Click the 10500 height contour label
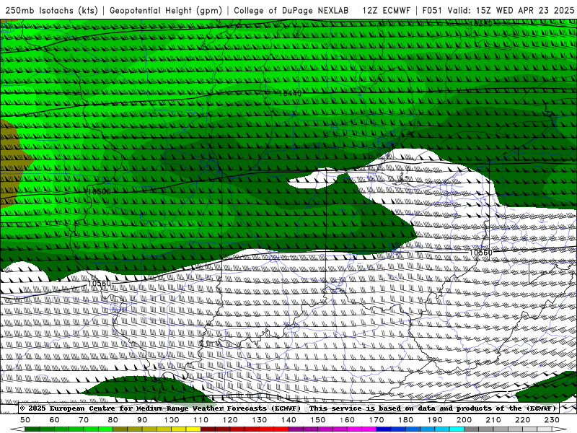This screenshot has height=433, width=577. [x=100, y=191]
